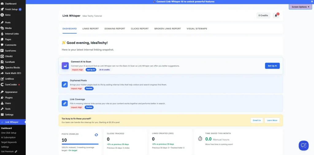This screenshot has width=314, height=155.
Task: Open the Pages icon in sidebar
Action: click(2, 39)
